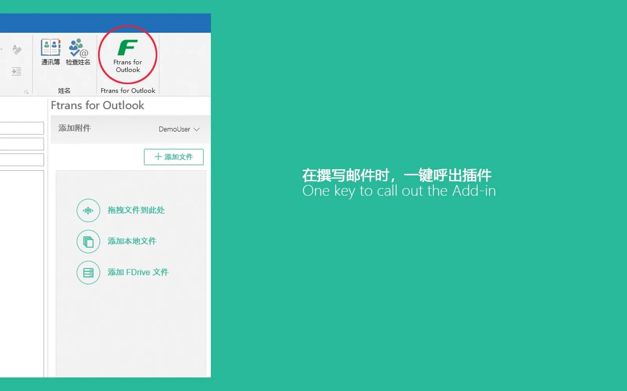This screenshot has width=627, height=391.
Task: Click the add FDrive file circular icon
Action: click(88, 273)
